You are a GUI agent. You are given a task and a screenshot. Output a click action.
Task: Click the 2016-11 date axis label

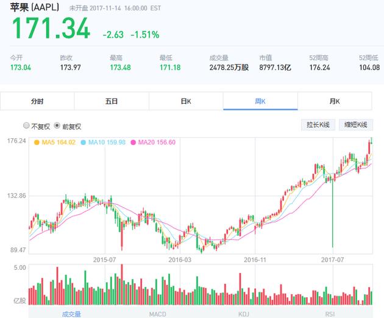255,260
